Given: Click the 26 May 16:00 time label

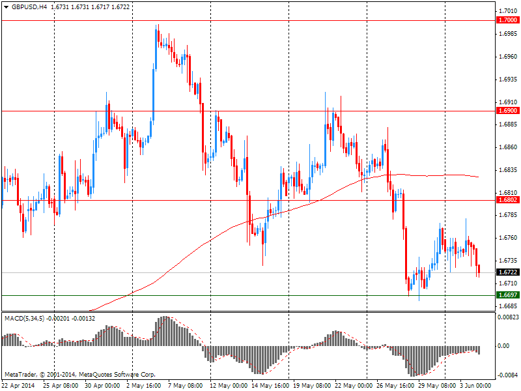Looking at the screenshot, I should [395, 386].
